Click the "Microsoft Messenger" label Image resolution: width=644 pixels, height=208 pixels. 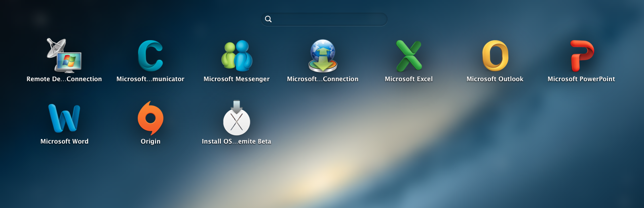pyautogui.click(x=237, y=79)
